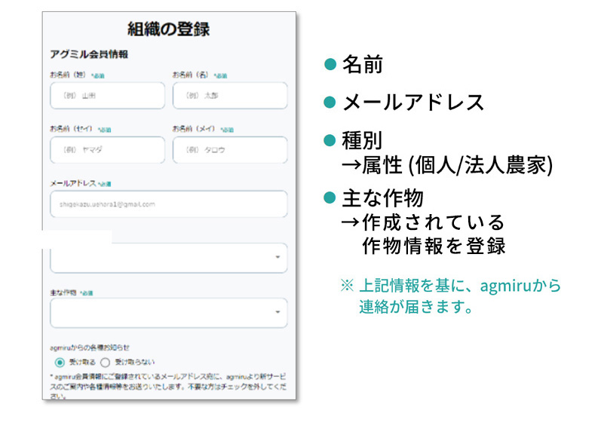Viewport: 601px width, 441px height.
Task: Click the footnote paragraph under the radio buttons
Action: 168,384
